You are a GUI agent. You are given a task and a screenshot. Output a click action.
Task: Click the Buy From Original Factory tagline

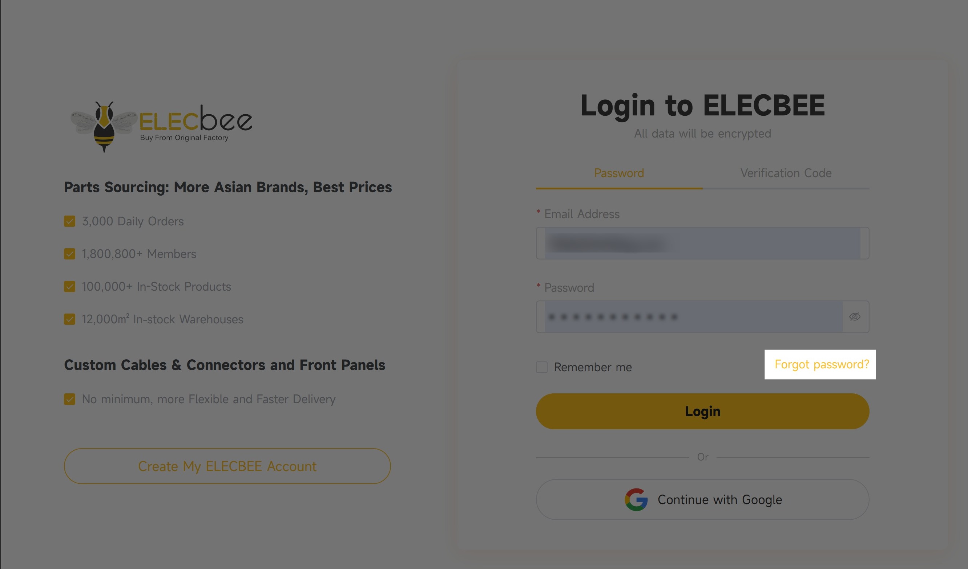(x=184, y=138)
